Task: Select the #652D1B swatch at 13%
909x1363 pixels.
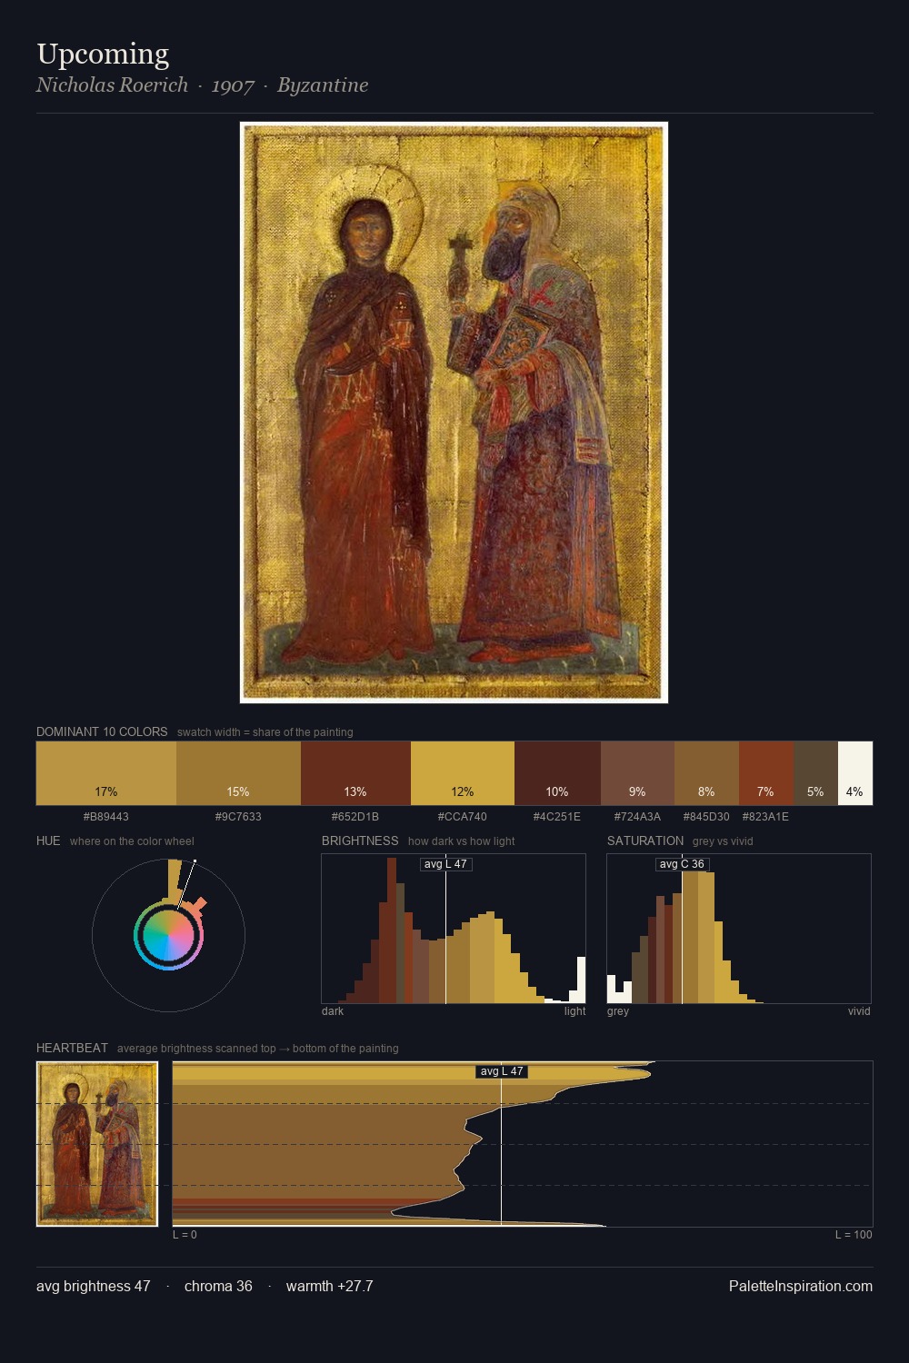Action: click(355, 773)
